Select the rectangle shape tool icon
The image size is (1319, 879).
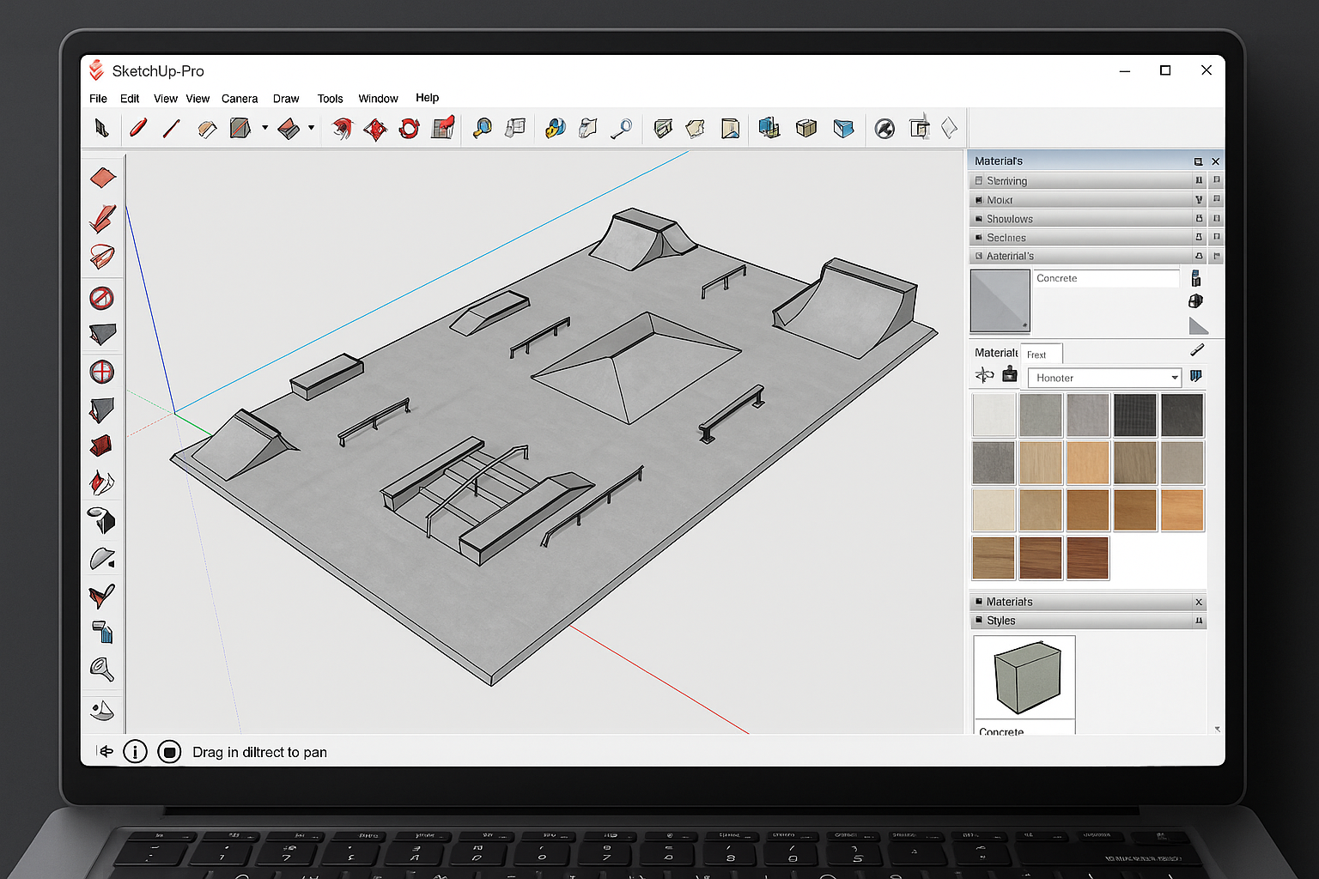tap(240, 128)
